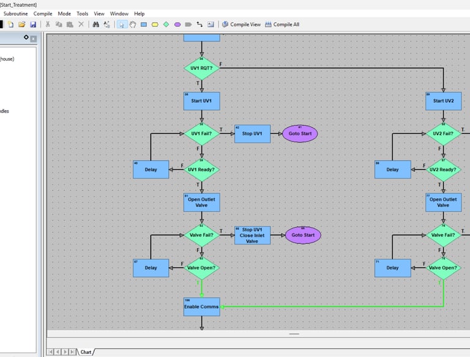Click the Paste clipboard icon
470x357 pixels.
pyautogui.click(x=70, y=24)
